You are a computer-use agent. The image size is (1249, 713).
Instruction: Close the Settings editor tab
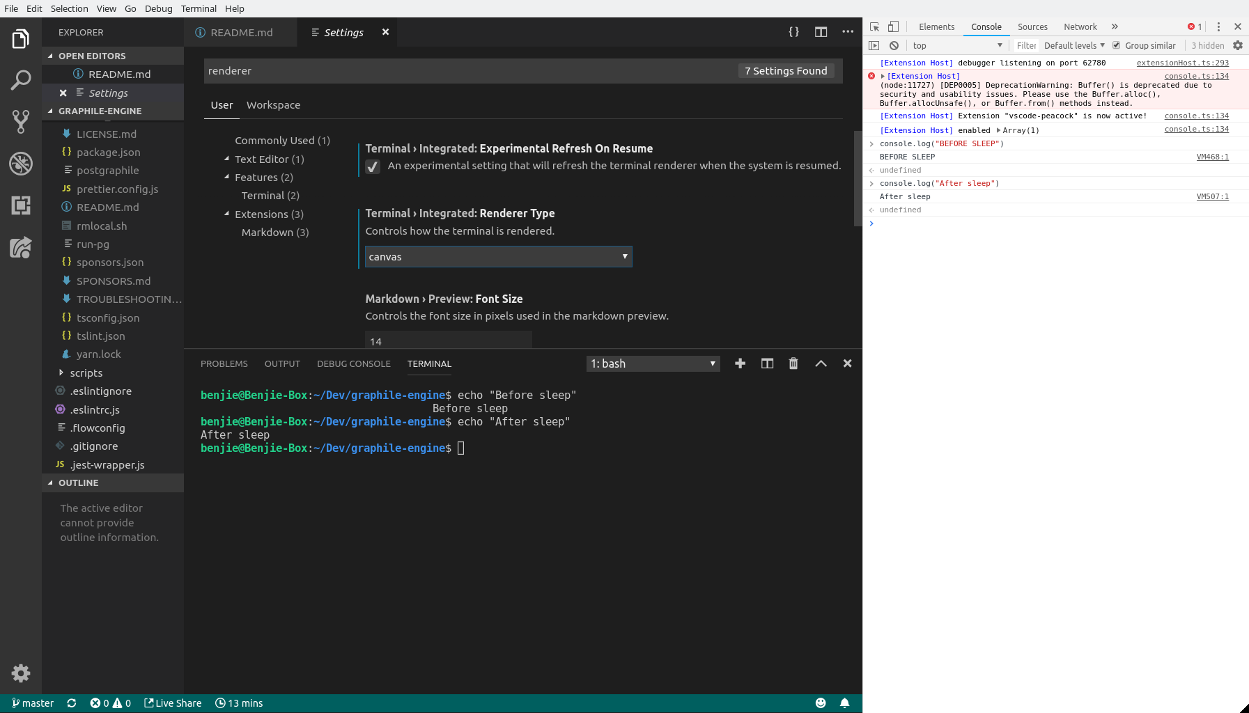385,32
